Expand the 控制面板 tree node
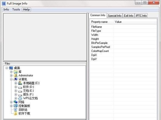 (11, 106)
